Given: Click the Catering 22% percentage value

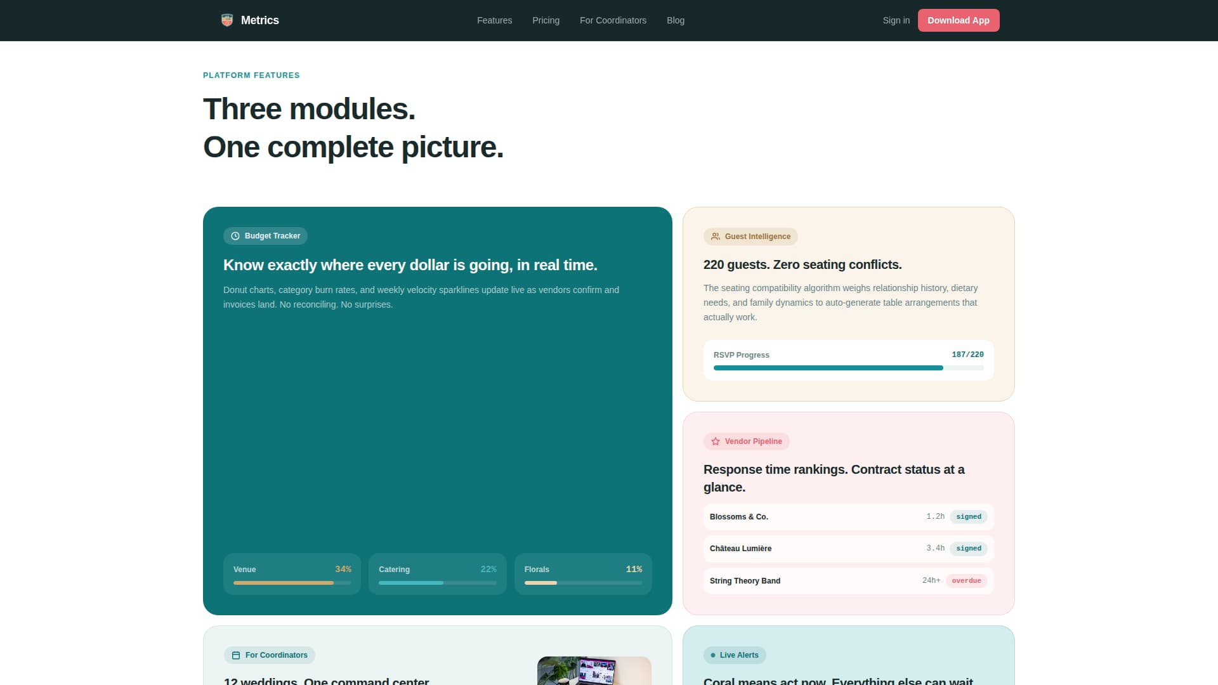Looking at the screenshot, I should coord(488,570).
